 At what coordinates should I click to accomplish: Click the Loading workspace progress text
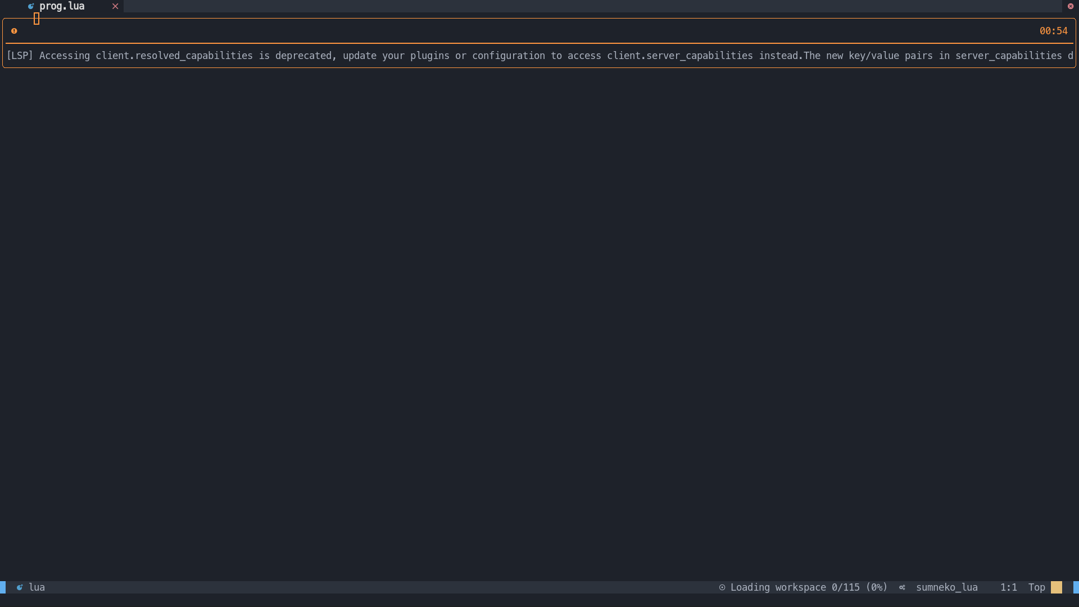click(809, 587)
